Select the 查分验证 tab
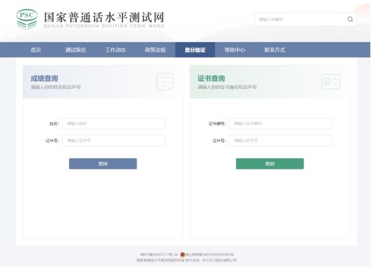The height and width of the screenshot is (267, 371). [x=195, y=50]
